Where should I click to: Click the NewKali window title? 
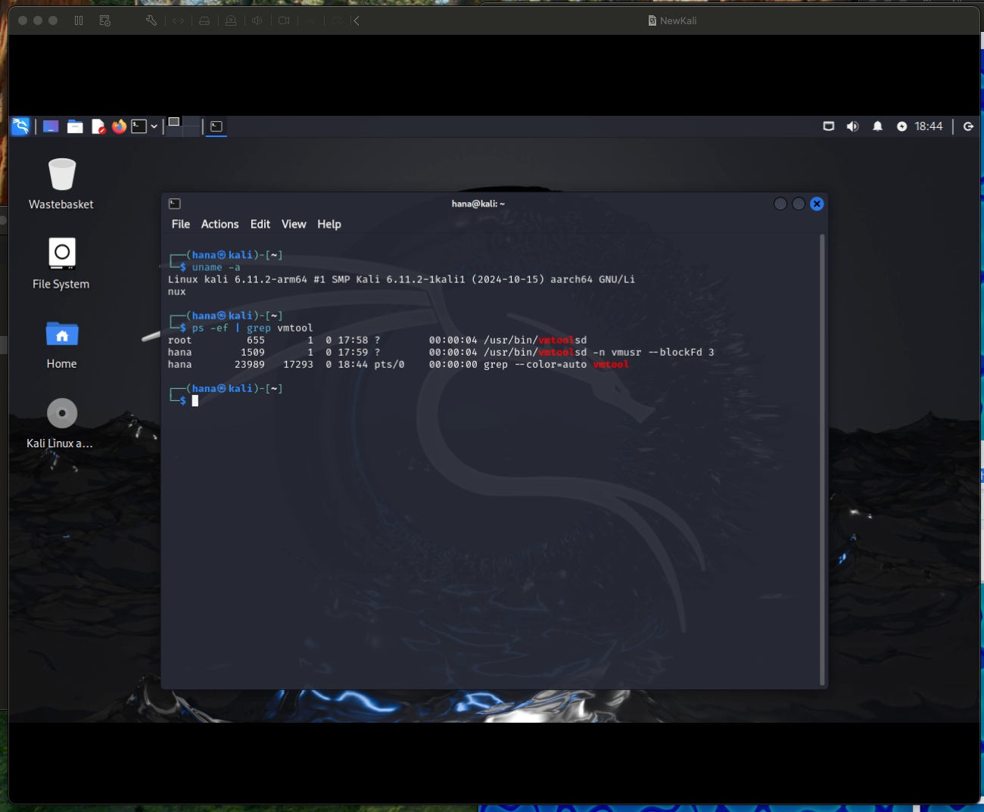click(x=678, y=20)
